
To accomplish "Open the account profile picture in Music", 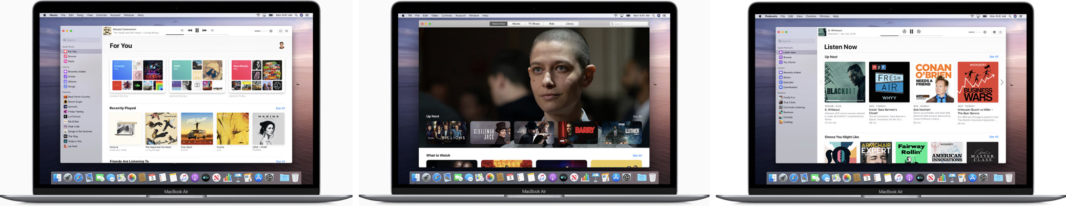I will (281, 46).
